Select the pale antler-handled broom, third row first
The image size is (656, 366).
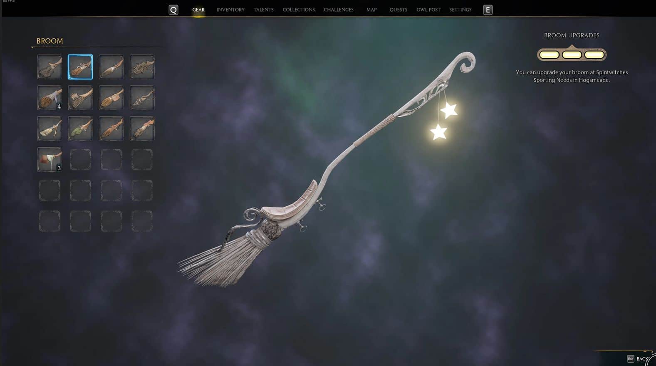point(50,129)
